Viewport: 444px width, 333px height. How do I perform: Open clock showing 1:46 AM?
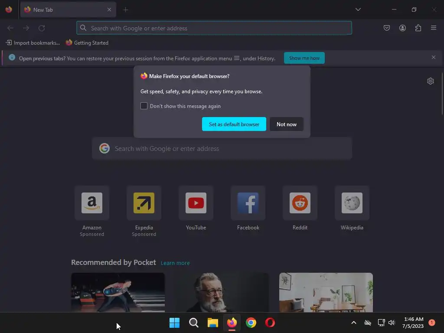tap(413, 323)
